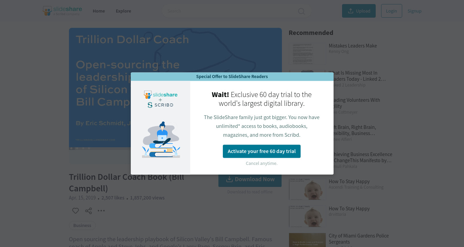464x247 pixels.
Task: Activate your free 60 day trial
Action: click(x=262, y=151)
